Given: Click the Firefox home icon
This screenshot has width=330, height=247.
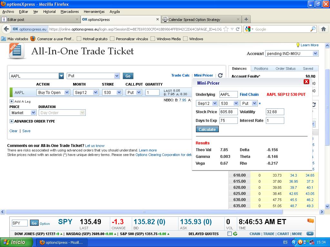Looking at the screenshot, I should [324, 29].
